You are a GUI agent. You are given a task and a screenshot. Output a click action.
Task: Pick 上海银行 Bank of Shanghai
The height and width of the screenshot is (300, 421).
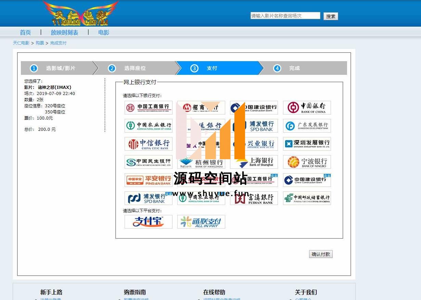pos(254,162)
